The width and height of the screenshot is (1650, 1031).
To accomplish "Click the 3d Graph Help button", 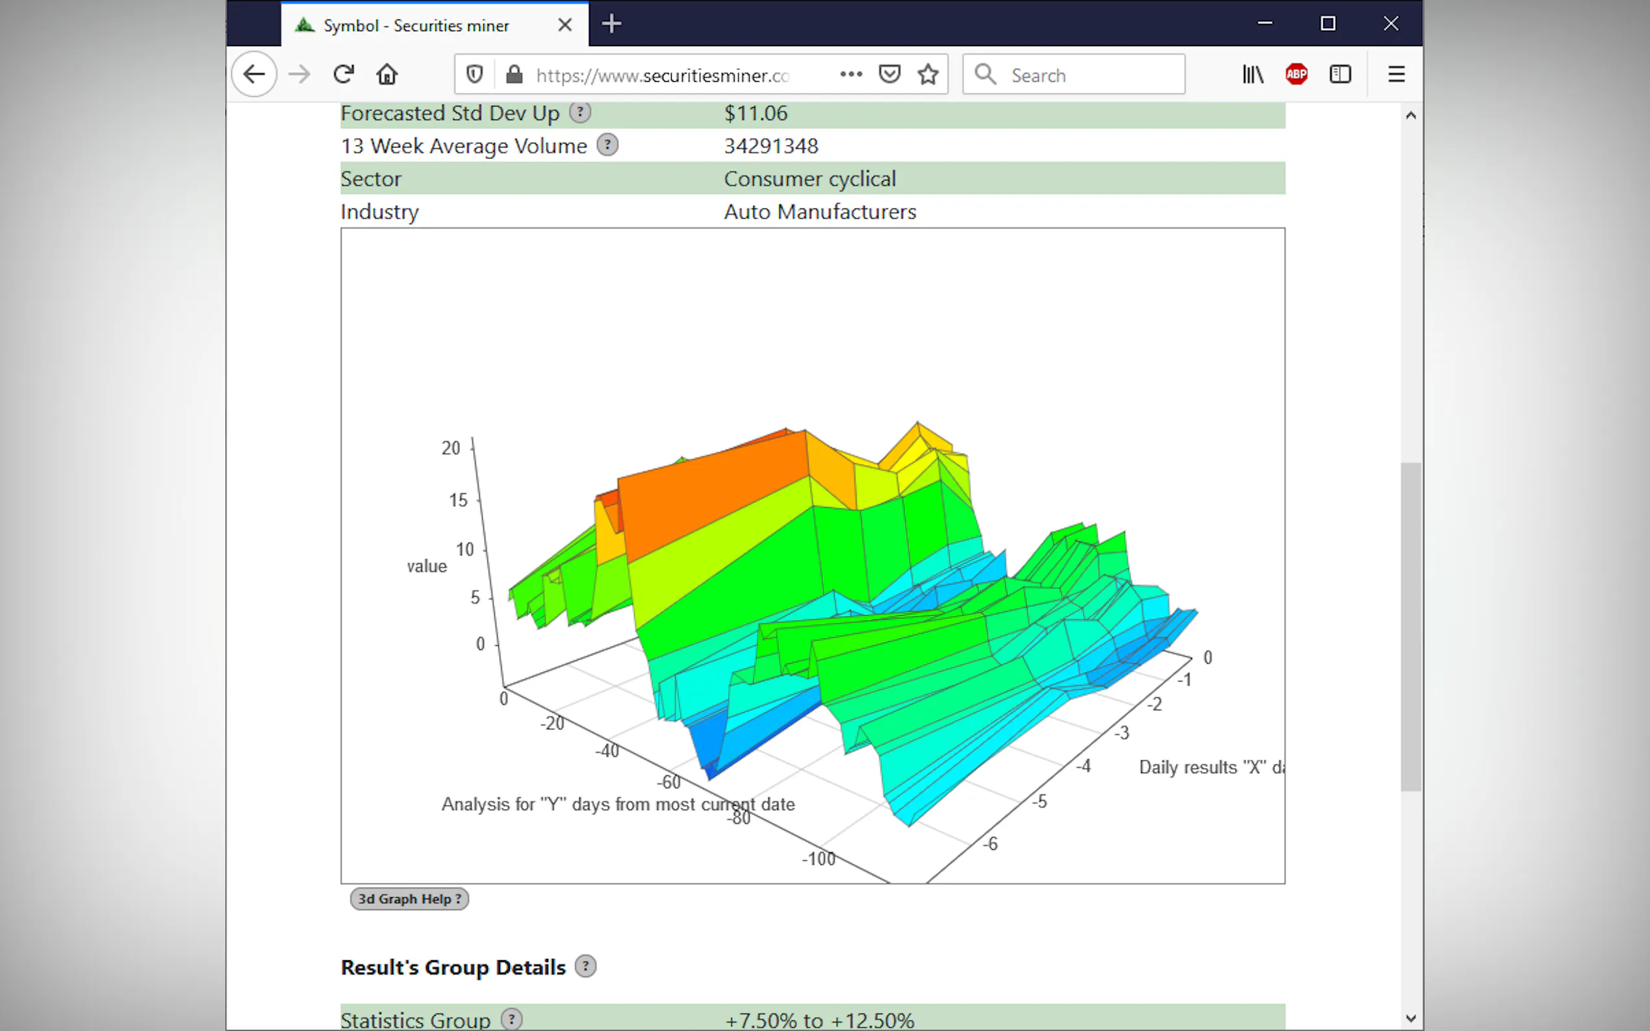I will click(x=409, y=899).
